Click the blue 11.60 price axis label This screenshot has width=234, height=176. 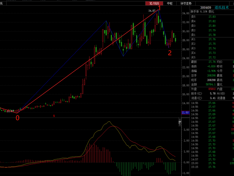185,113
